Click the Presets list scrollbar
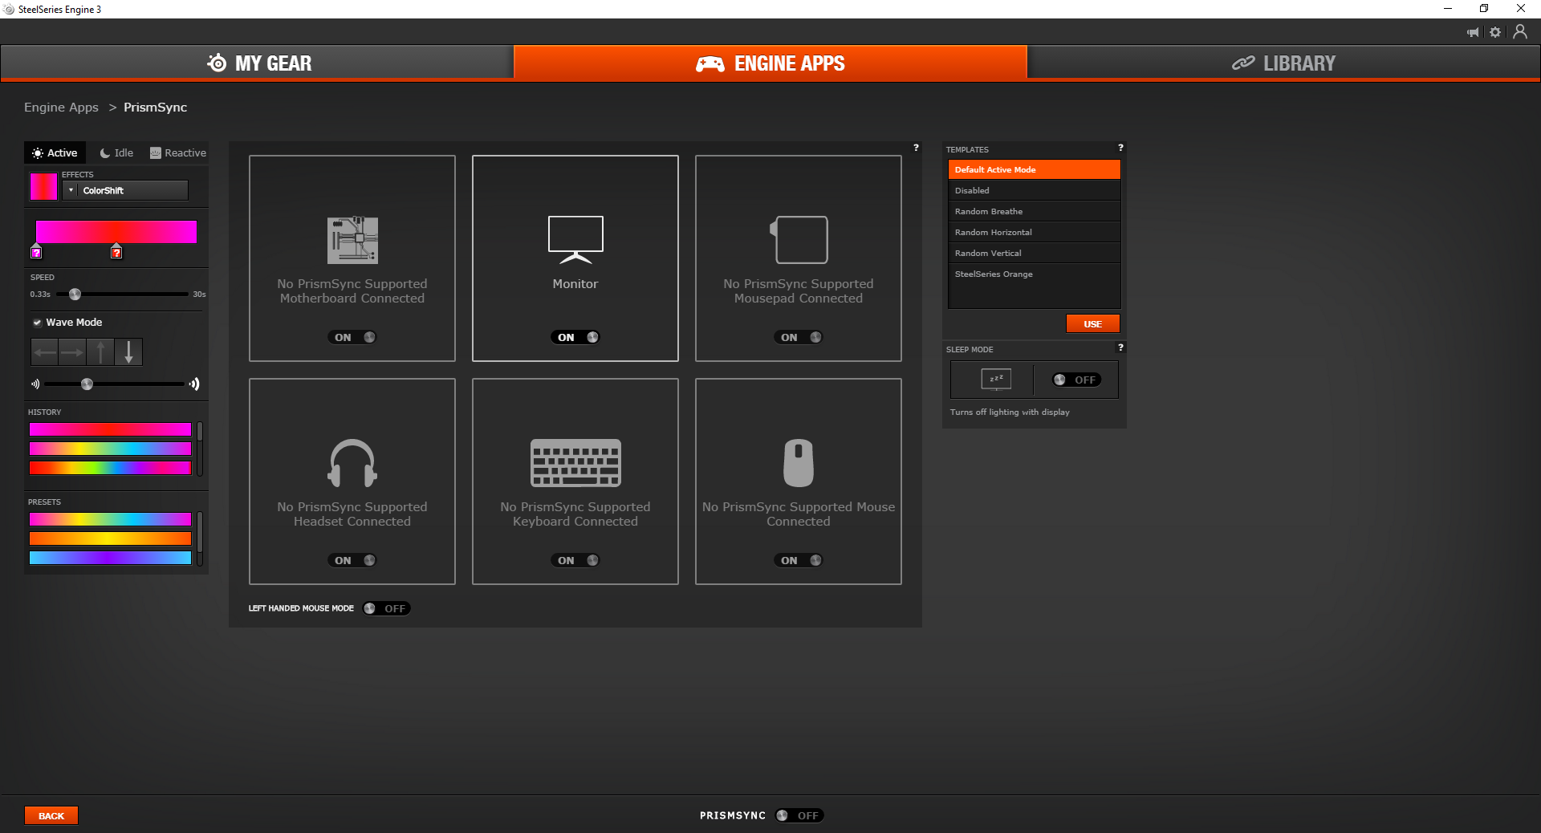 (200, 538)
